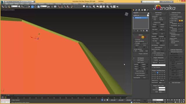Click the Extrude button
Screen dimensions: 186x104
tap(136, 64)
